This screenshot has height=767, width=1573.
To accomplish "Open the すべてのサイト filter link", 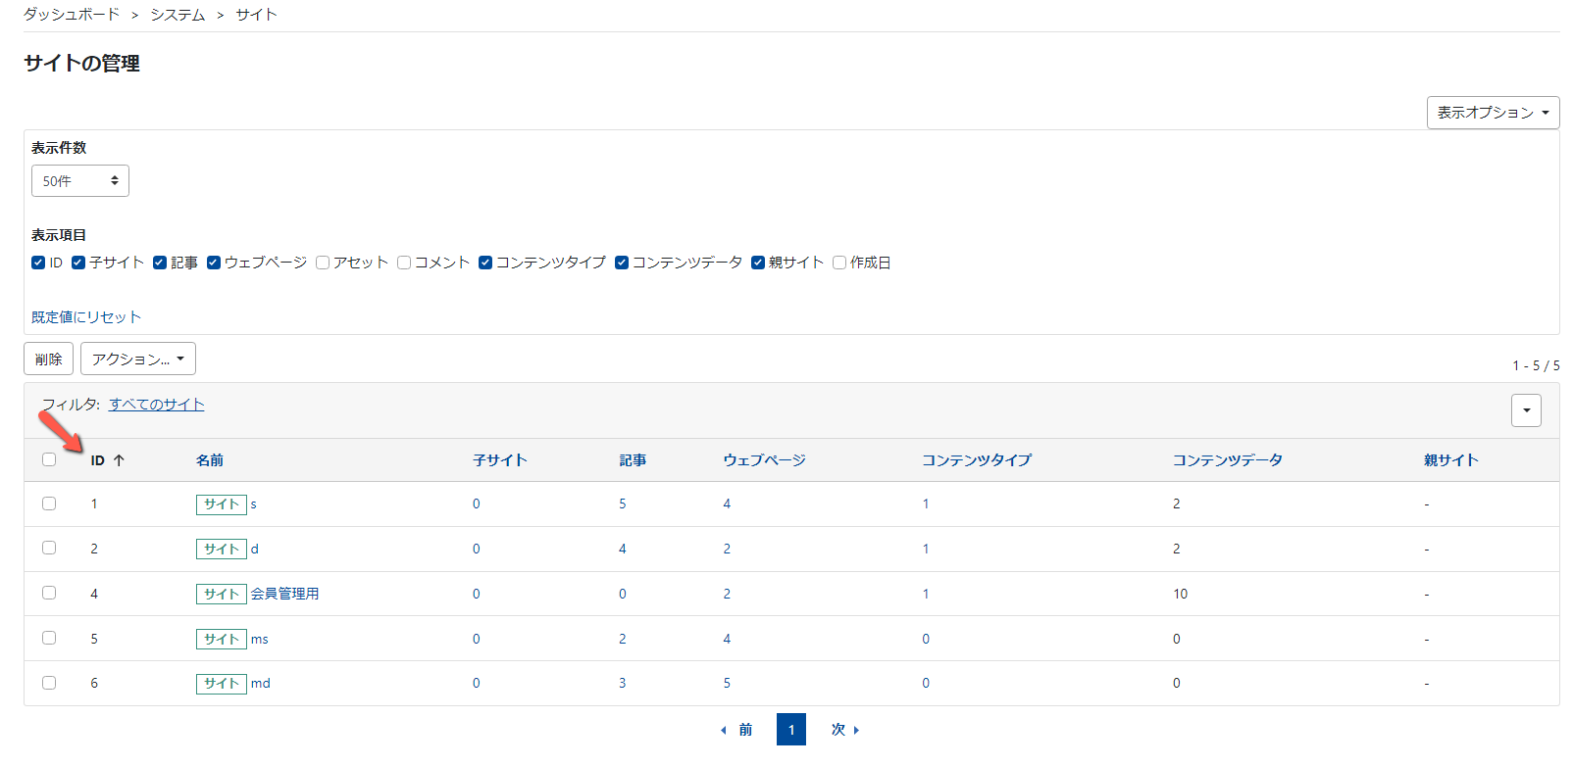I will click(157, 405).
